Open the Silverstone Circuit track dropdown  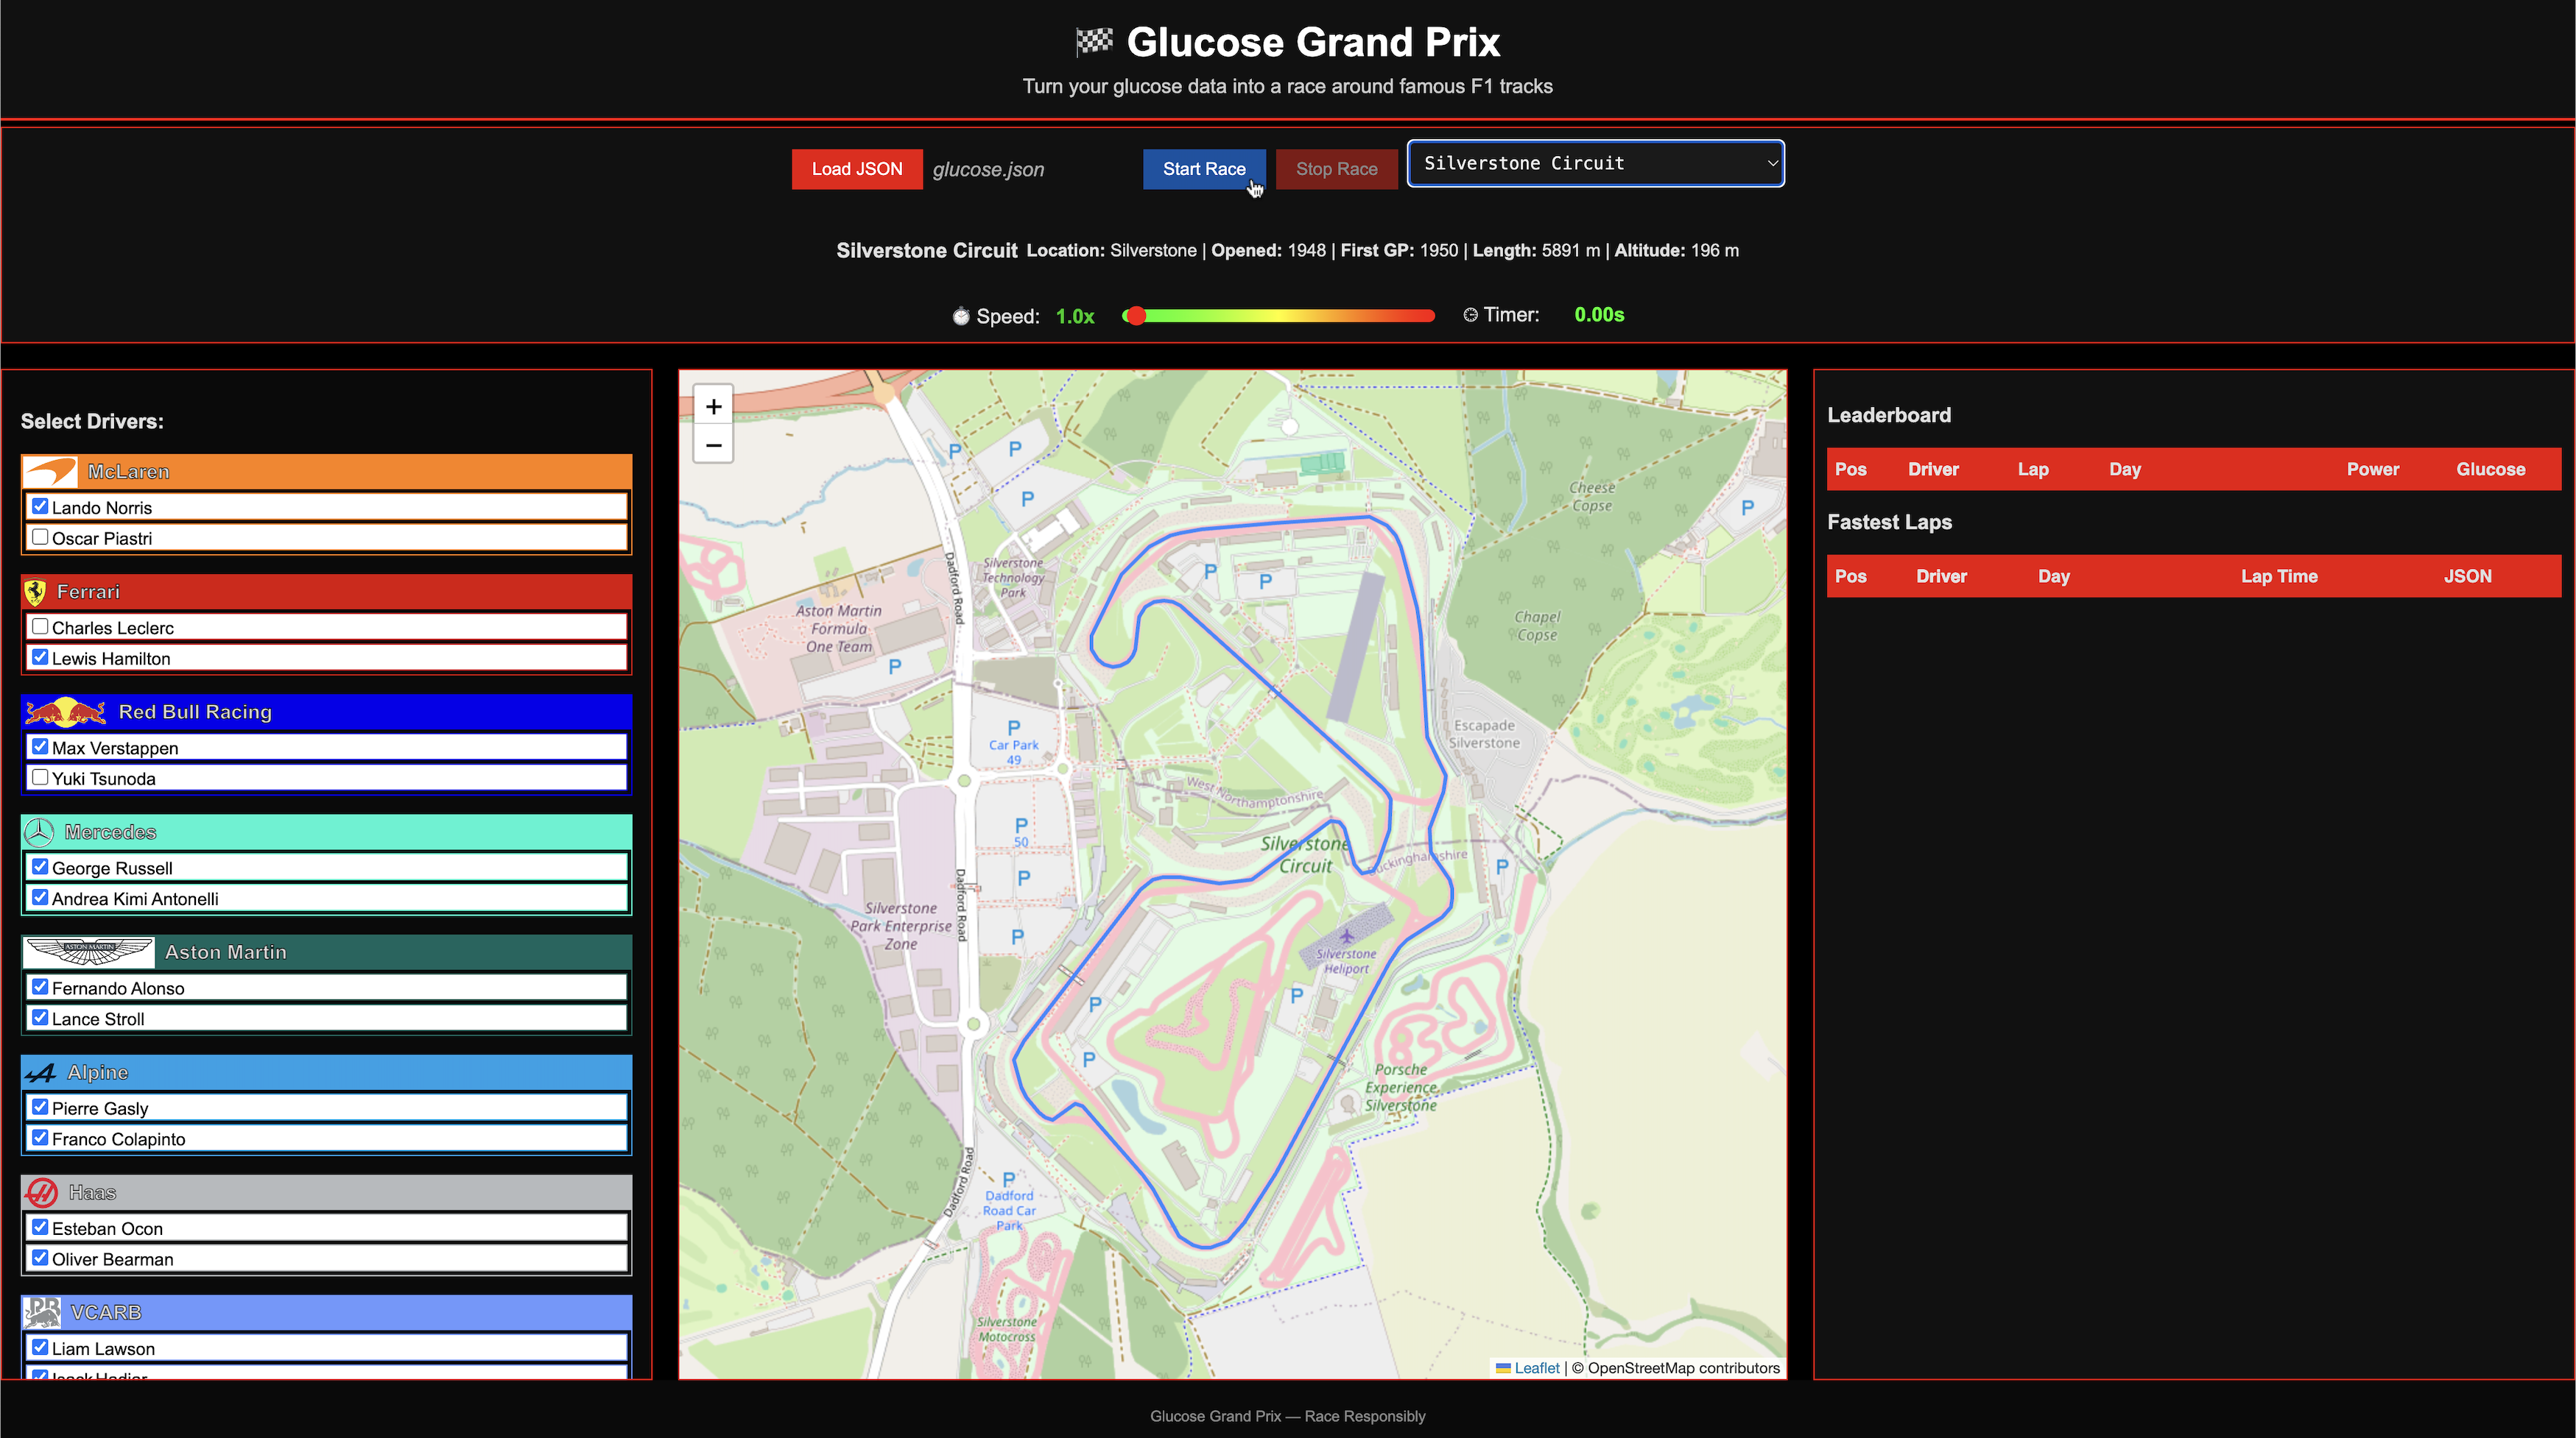coord(1595,164)
